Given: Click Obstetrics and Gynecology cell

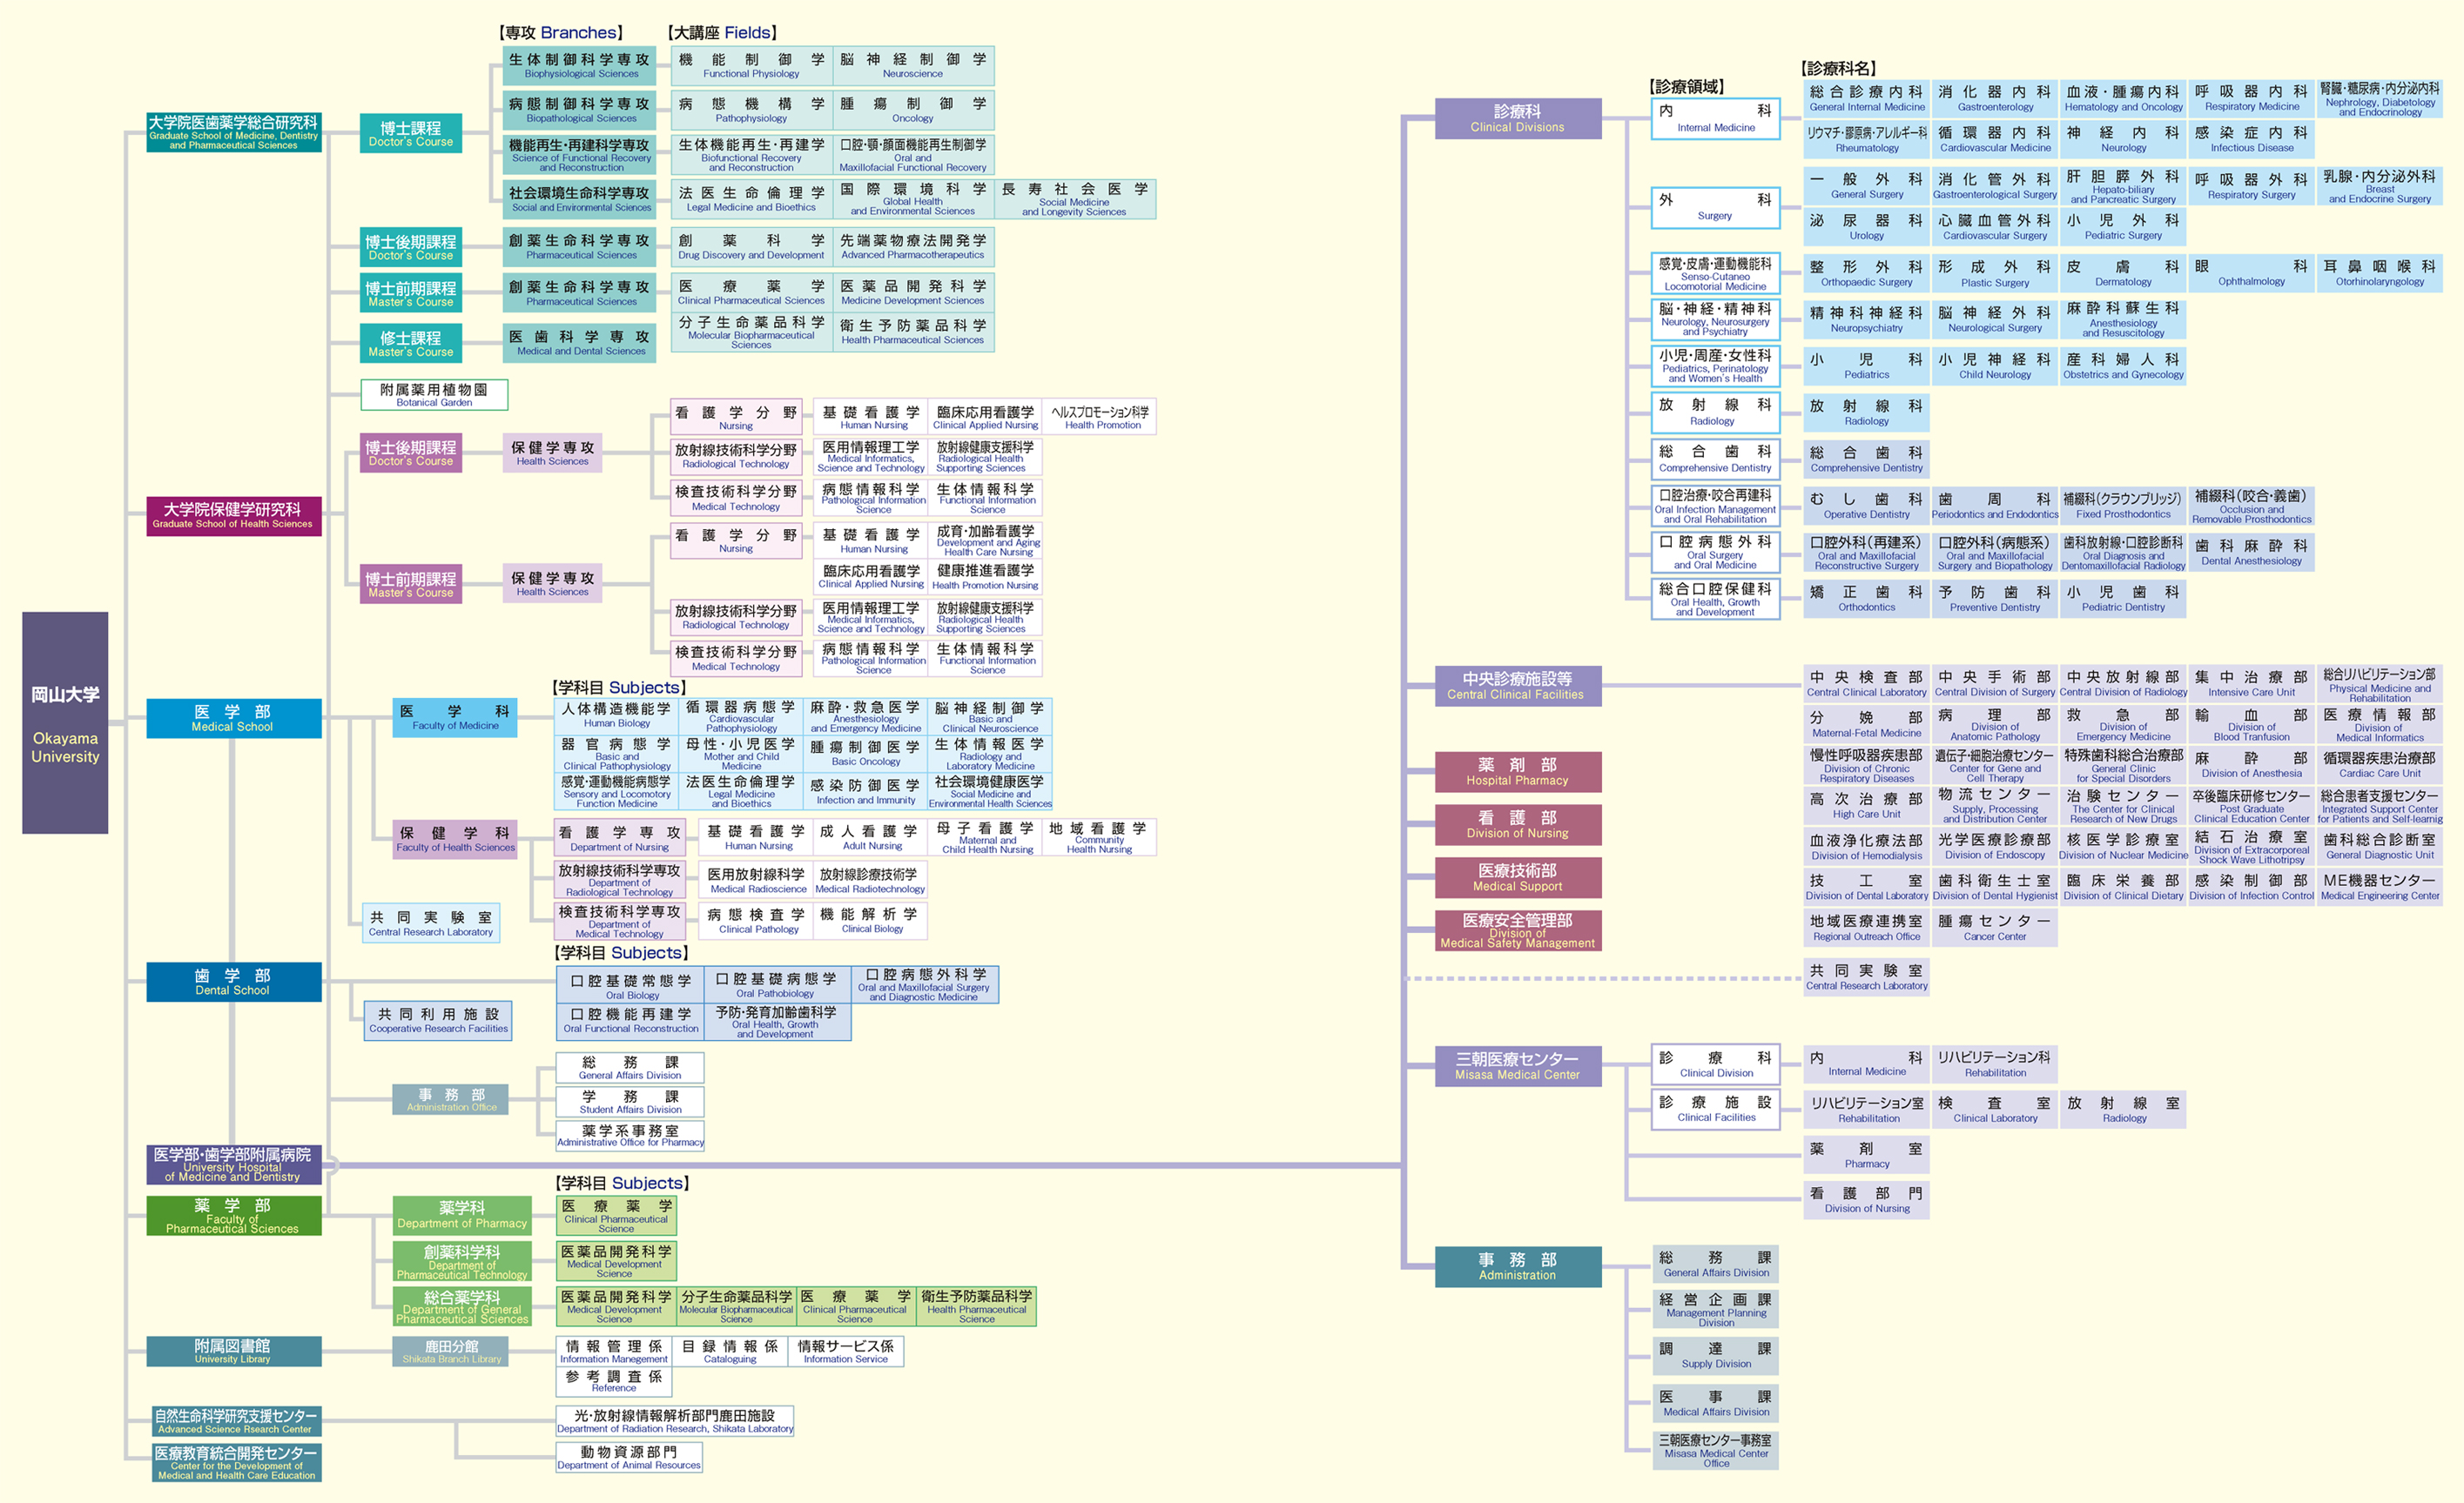Looking at the screenshot, I should click(2123, 366).
